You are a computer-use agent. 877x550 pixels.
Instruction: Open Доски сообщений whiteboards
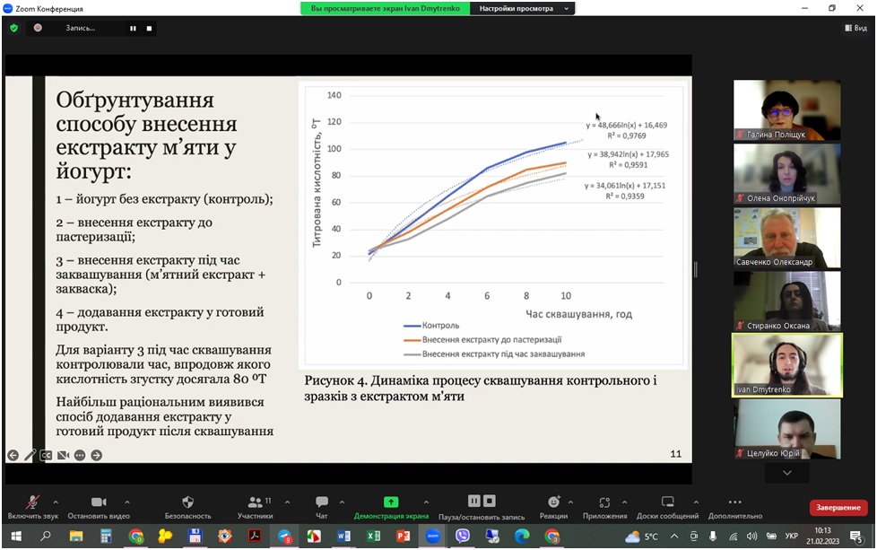[x=667, y=506]
